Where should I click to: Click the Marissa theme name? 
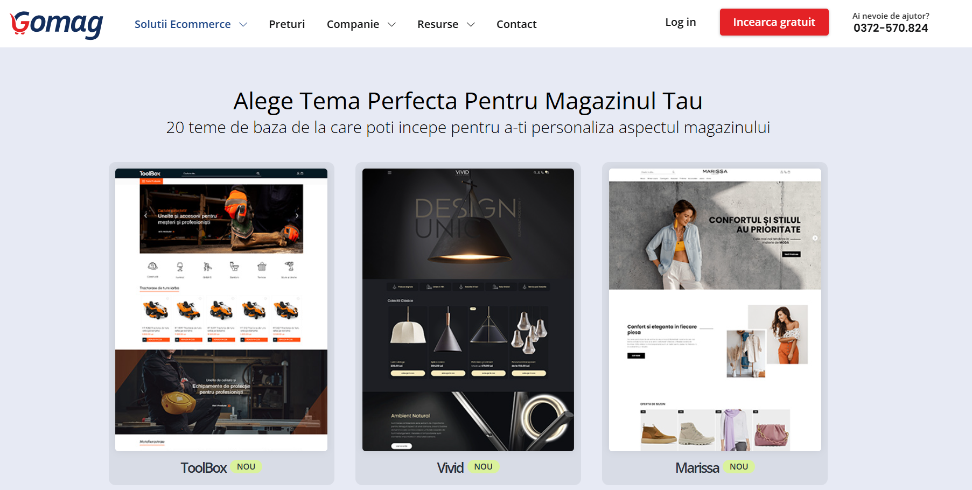[x=697, y=467]
